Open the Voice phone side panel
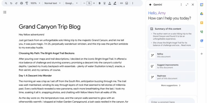Viewport: 207px width, 103px height. point(201,32)
